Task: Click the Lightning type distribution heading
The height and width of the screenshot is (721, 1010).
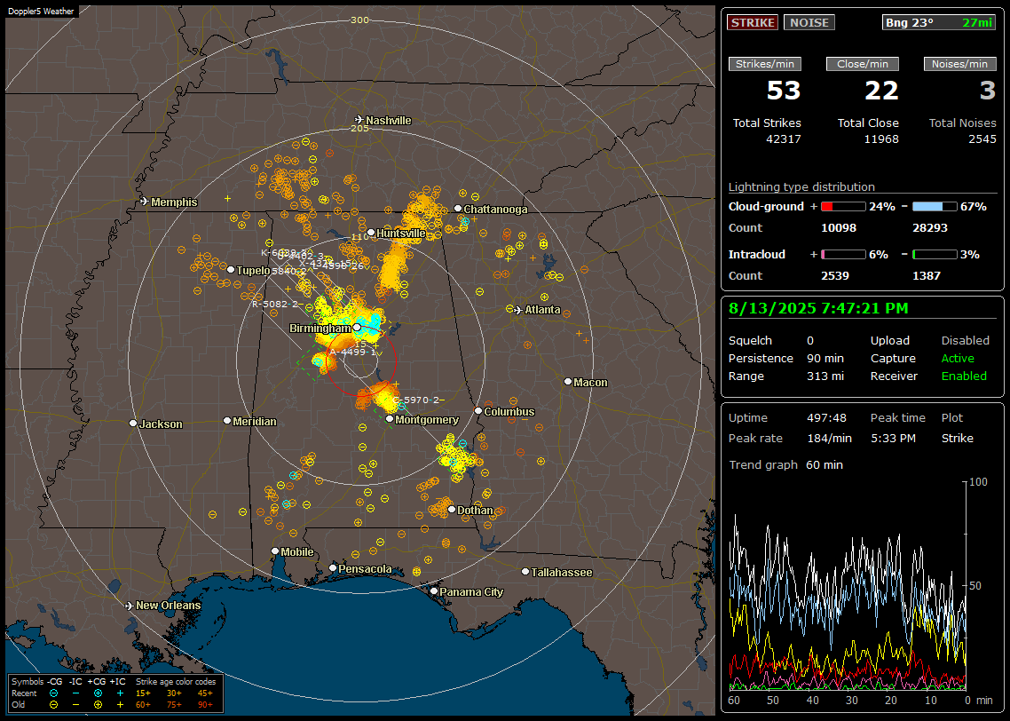Action: (801, 186)
